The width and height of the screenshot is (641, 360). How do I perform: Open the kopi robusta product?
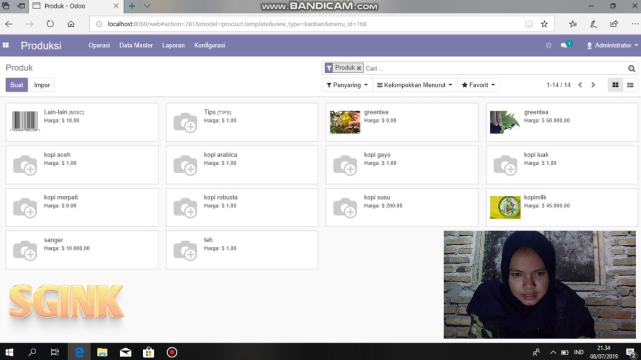(x=242, y=207)
